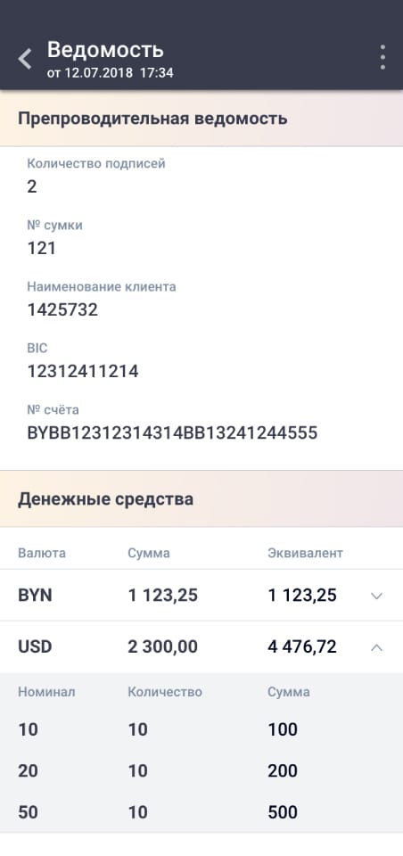Open the three-dot overflow menu
The width and height of the screenshot is (403, 856).
(382, 57)
